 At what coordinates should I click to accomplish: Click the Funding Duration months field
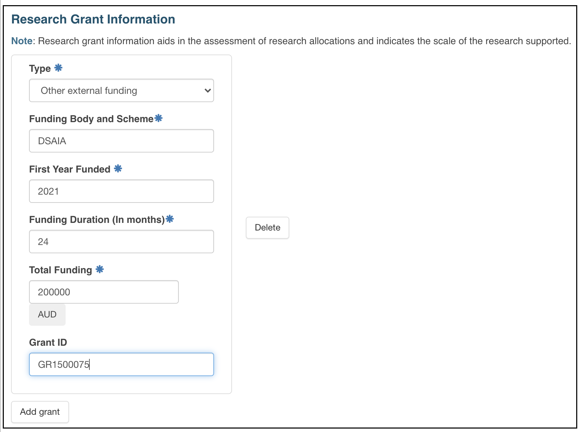tap(122, 242)
